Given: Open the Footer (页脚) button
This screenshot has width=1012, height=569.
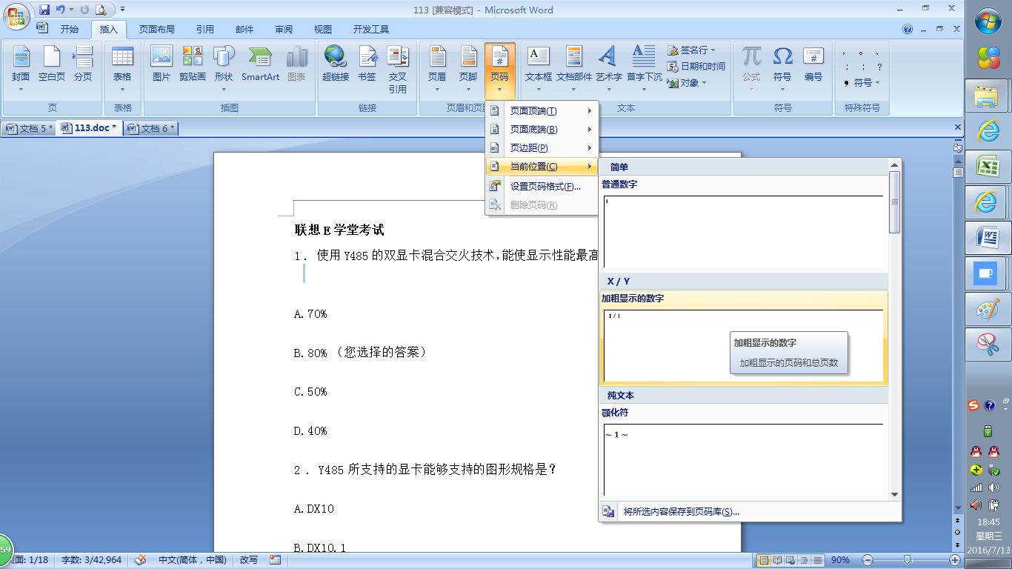Looking at the screenshot, I should click(x=468, y=68).
